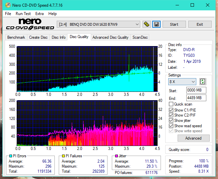Image resolution: width=218 pixels, height=179 pixels.
Task: Click the Speed value 8.31 X
Action: 203,171
